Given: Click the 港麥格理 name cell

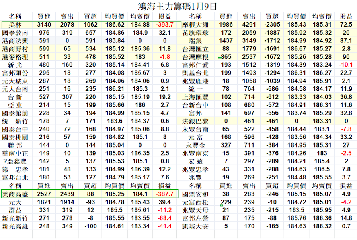Looking at the screenshot, I should (x=15, y=57).
